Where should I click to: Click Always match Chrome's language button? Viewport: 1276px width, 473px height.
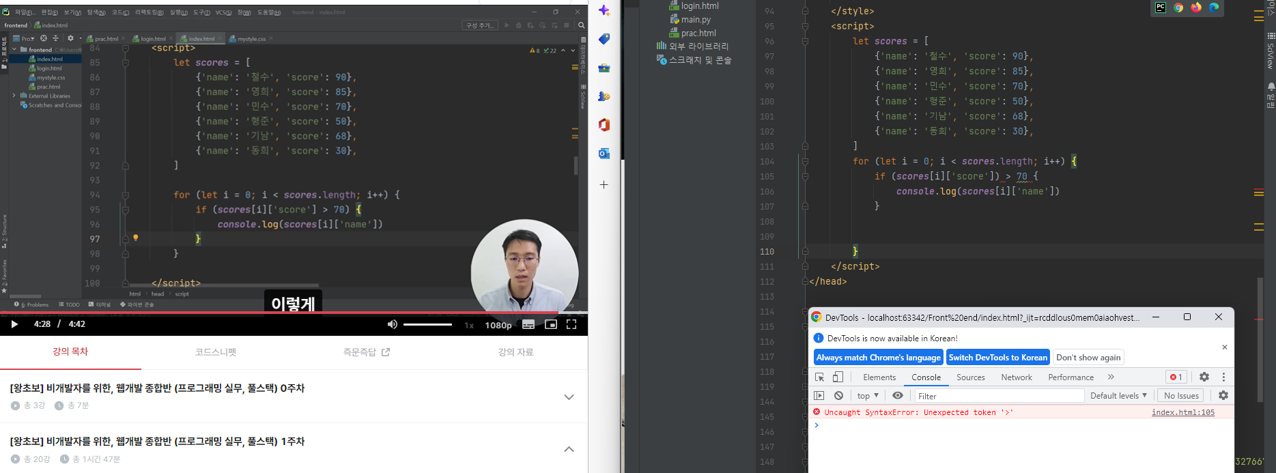pyautogui.click(x=879, y=358)
